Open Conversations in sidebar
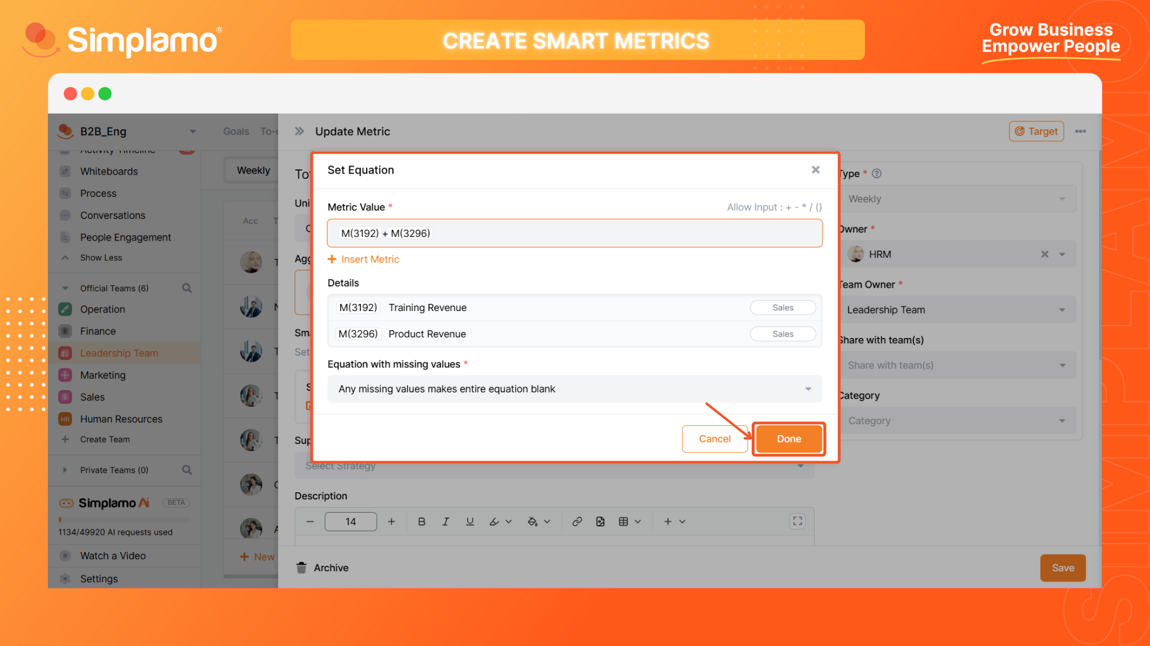This screenshot has height=646, width=1150. (112, 215)
